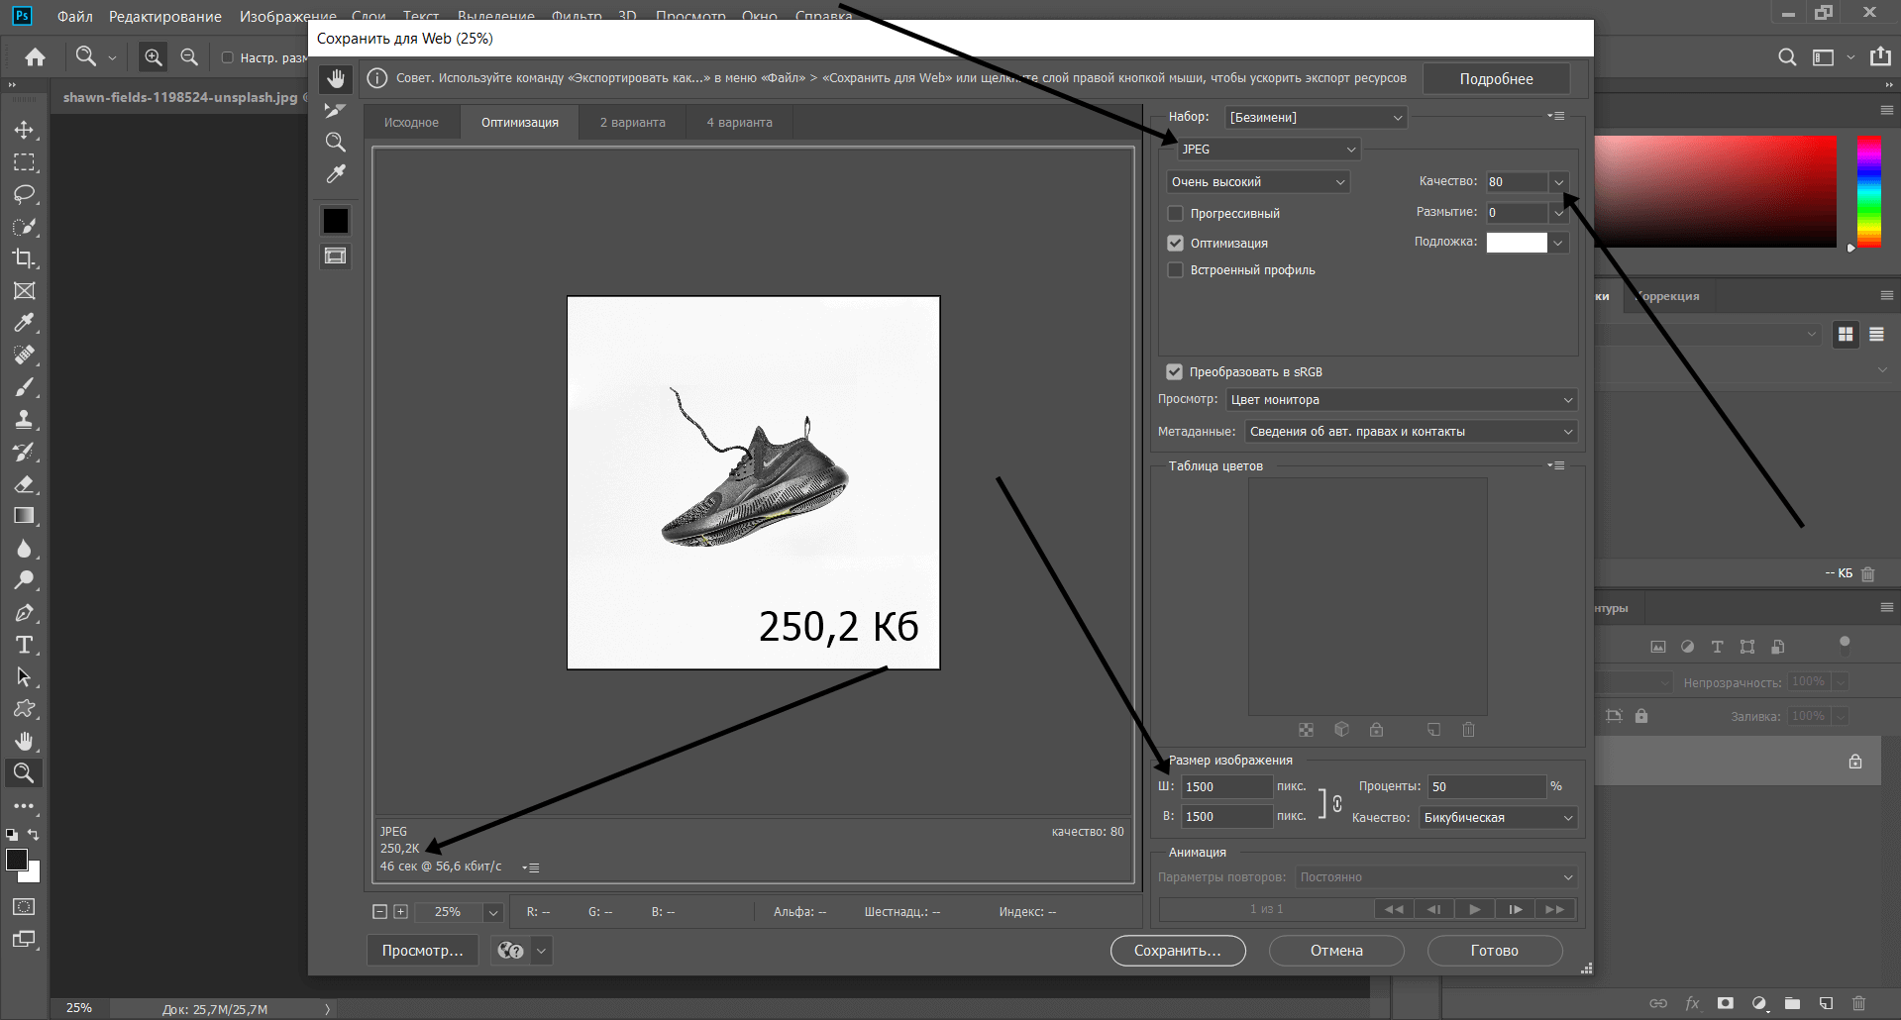Select the Zoom tool in Save for Web dialog

click(336, 143)
